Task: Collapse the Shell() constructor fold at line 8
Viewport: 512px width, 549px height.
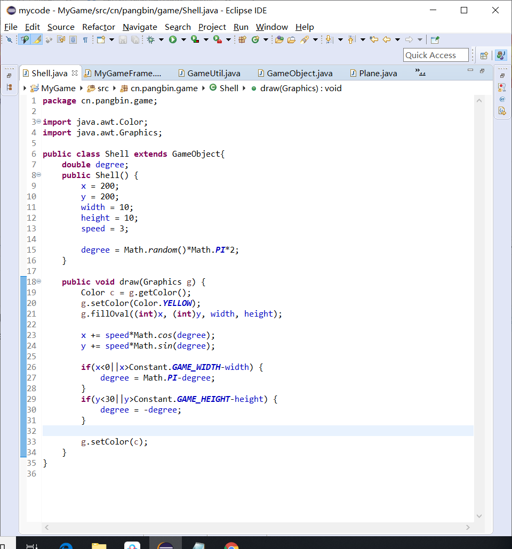Action: (38, 175)
